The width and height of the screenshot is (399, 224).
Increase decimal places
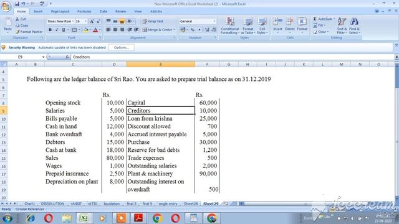pos(207,30)
